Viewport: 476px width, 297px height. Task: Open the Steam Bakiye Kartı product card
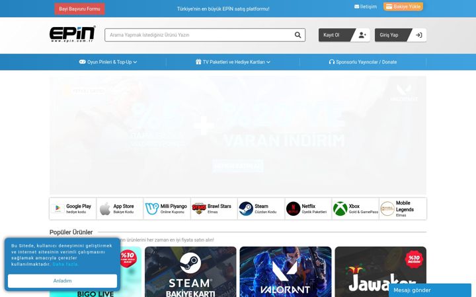(190, 272)
